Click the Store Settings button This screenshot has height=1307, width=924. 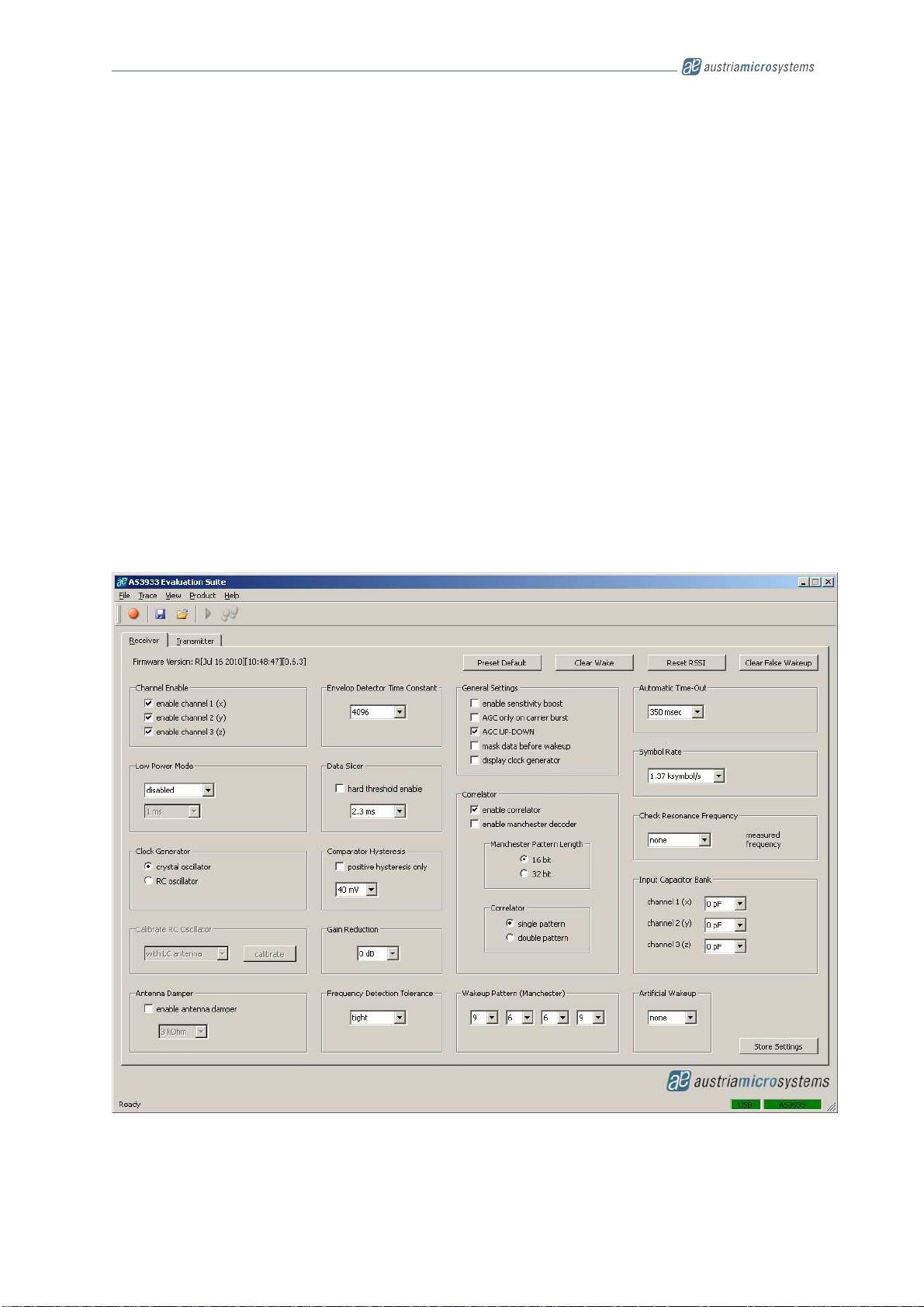tap(778, 1046)
